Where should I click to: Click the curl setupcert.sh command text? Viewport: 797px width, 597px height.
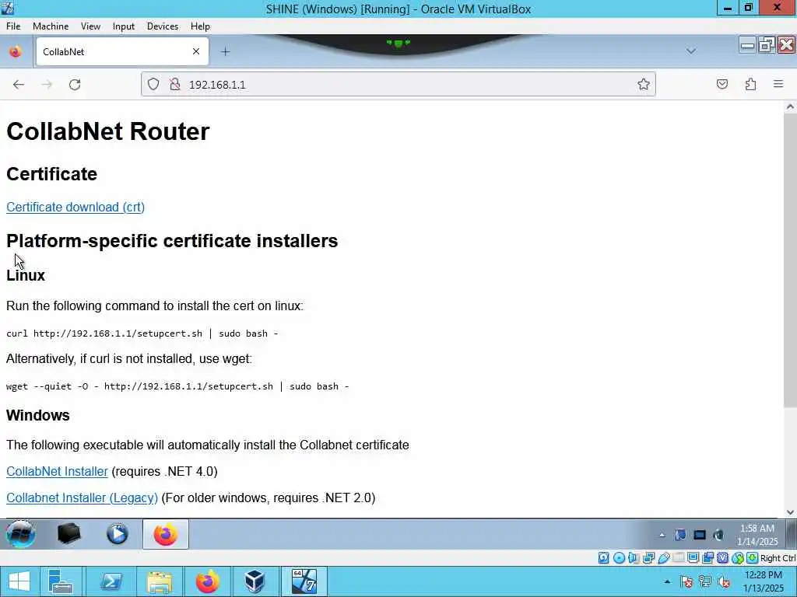[x=142, y=333]
